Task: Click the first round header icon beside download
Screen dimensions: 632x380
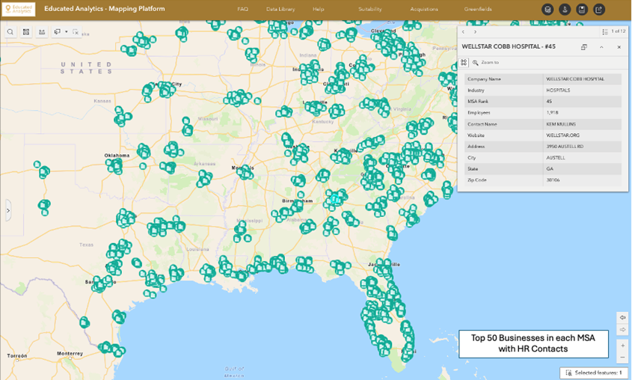Action: [547, 10]
